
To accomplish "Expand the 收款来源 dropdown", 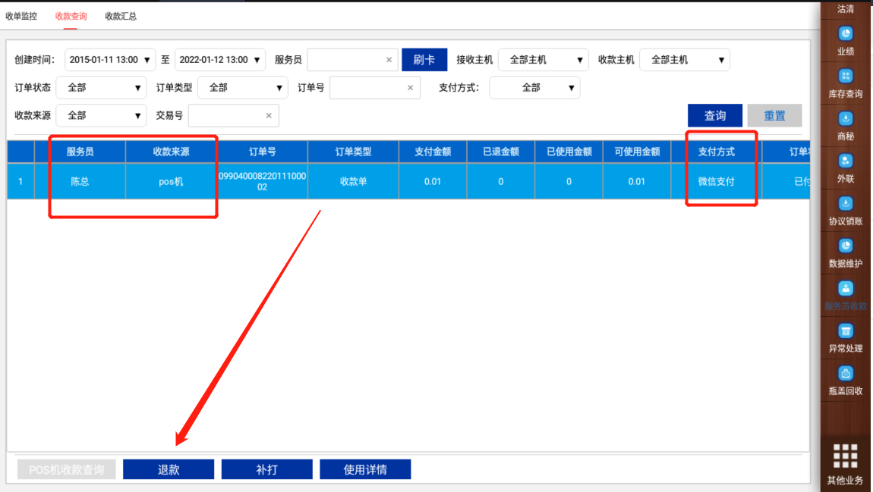I will [x=101, y=116].
